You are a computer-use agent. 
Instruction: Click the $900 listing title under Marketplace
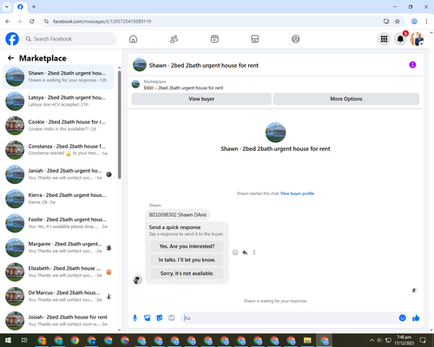(x=183, y=88)
